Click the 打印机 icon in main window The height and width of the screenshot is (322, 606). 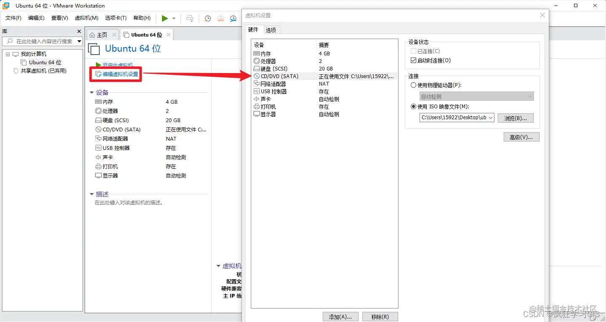coord(98,166)
